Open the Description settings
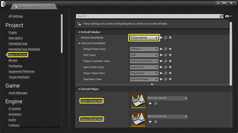The width and height of the screenshot is (238, 133). [15, 38]
